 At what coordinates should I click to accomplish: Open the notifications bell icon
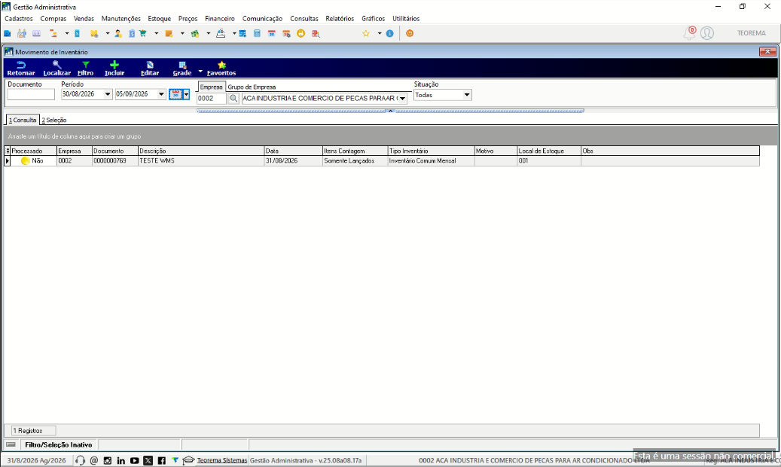pyautogui.click(x=689, y=33)
